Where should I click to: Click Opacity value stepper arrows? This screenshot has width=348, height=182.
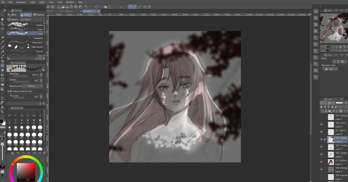tap(39, 81)
